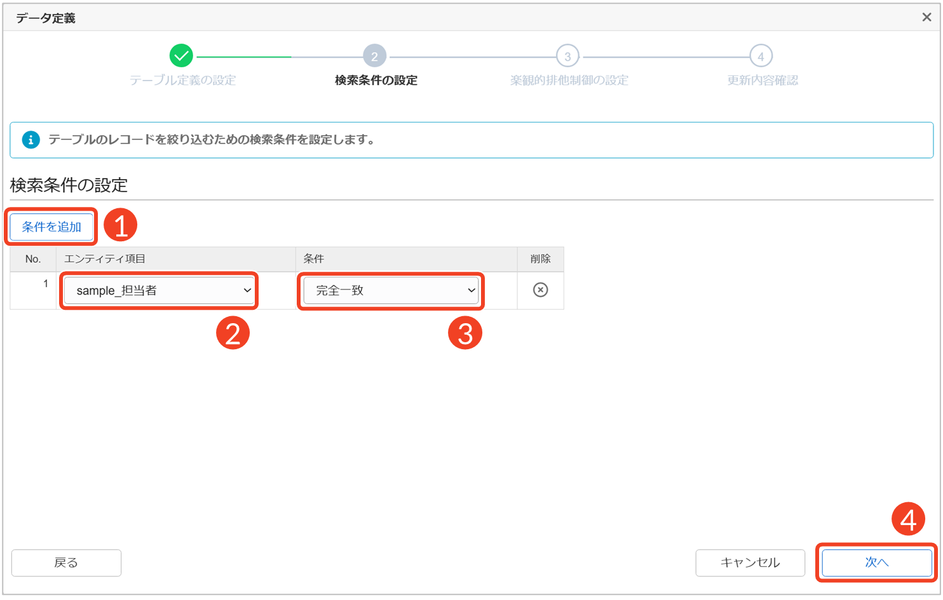
Task: Close the データ定義 dialog with the X
Action: click(926, 17)
